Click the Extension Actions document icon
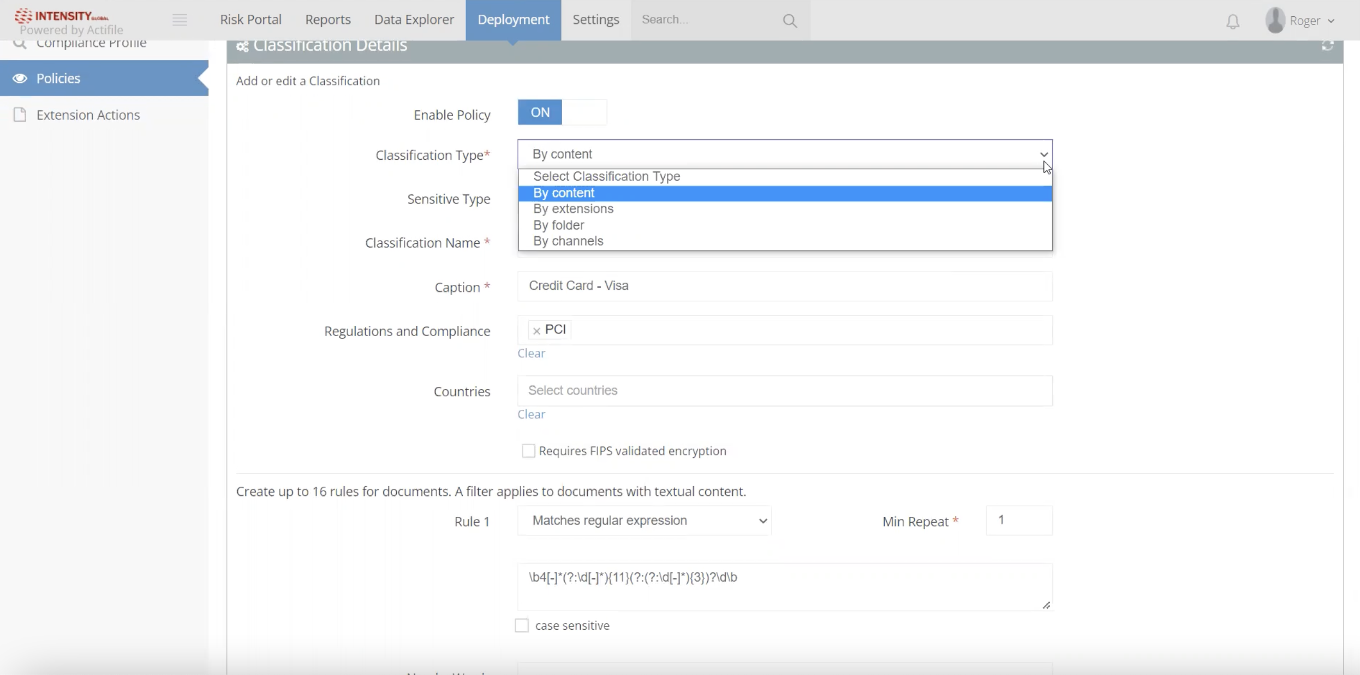The height and width of the screenshot is (675, 1360). (x=20, y=115)
